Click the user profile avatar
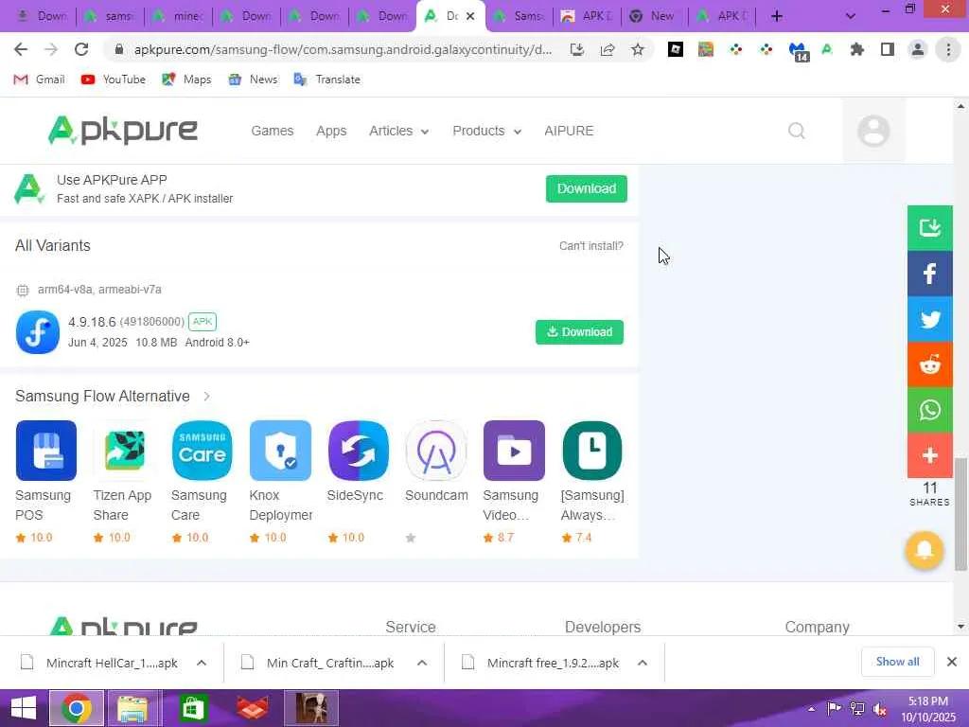Image resolution: width=969 pixels, height=727 pixels. tap(873, 131)
